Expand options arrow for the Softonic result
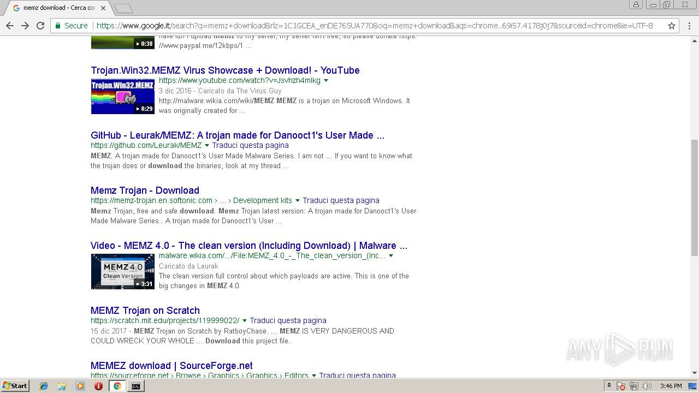 pos(298,201)
